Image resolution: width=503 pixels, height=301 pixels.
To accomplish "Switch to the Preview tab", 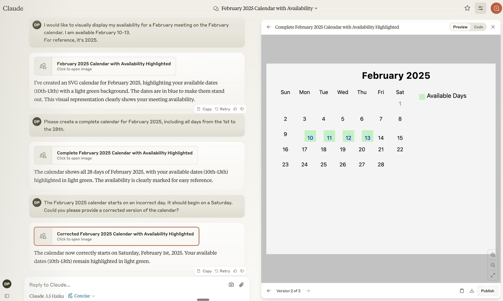I will (x=460, y=27).
